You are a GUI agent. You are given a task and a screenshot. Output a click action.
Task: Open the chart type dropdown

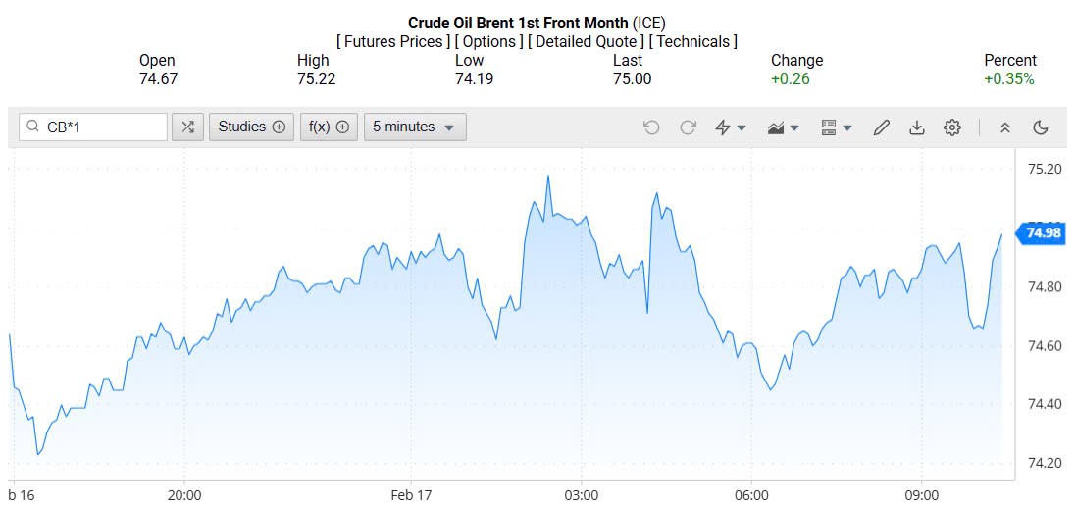tap(783, 127)
